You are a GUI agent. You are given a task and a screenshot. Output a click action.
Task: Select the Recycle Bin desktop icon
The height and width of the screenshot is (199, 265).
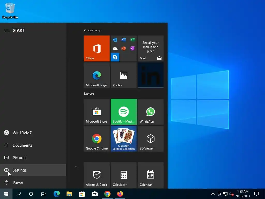tap(10, 10)
